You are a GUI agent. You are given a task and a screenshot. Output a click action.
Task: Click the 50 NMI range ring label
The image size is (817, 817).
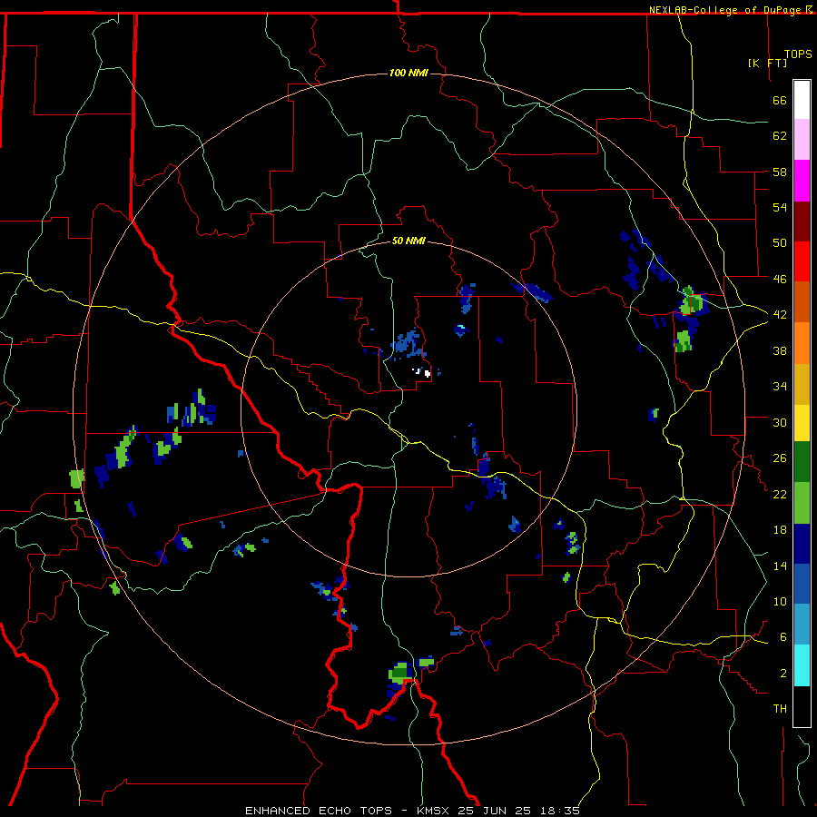tap(408, 241)
